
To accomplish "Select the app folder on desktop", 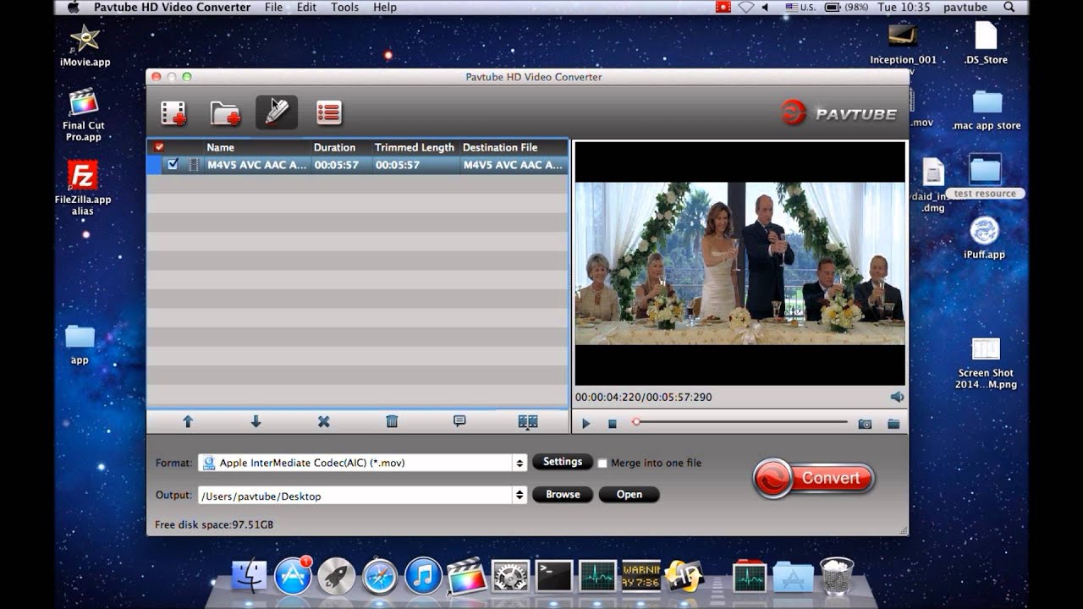I will pos(80,344).
